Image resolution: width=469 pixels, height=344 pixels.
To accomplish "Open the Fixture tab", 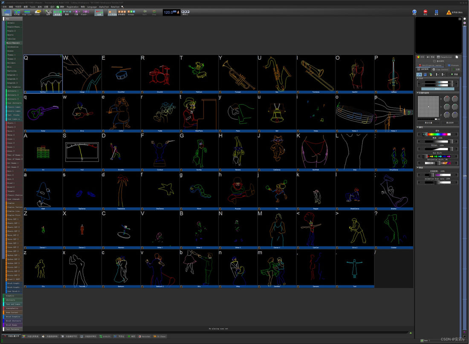I will (x=453, y=66).
